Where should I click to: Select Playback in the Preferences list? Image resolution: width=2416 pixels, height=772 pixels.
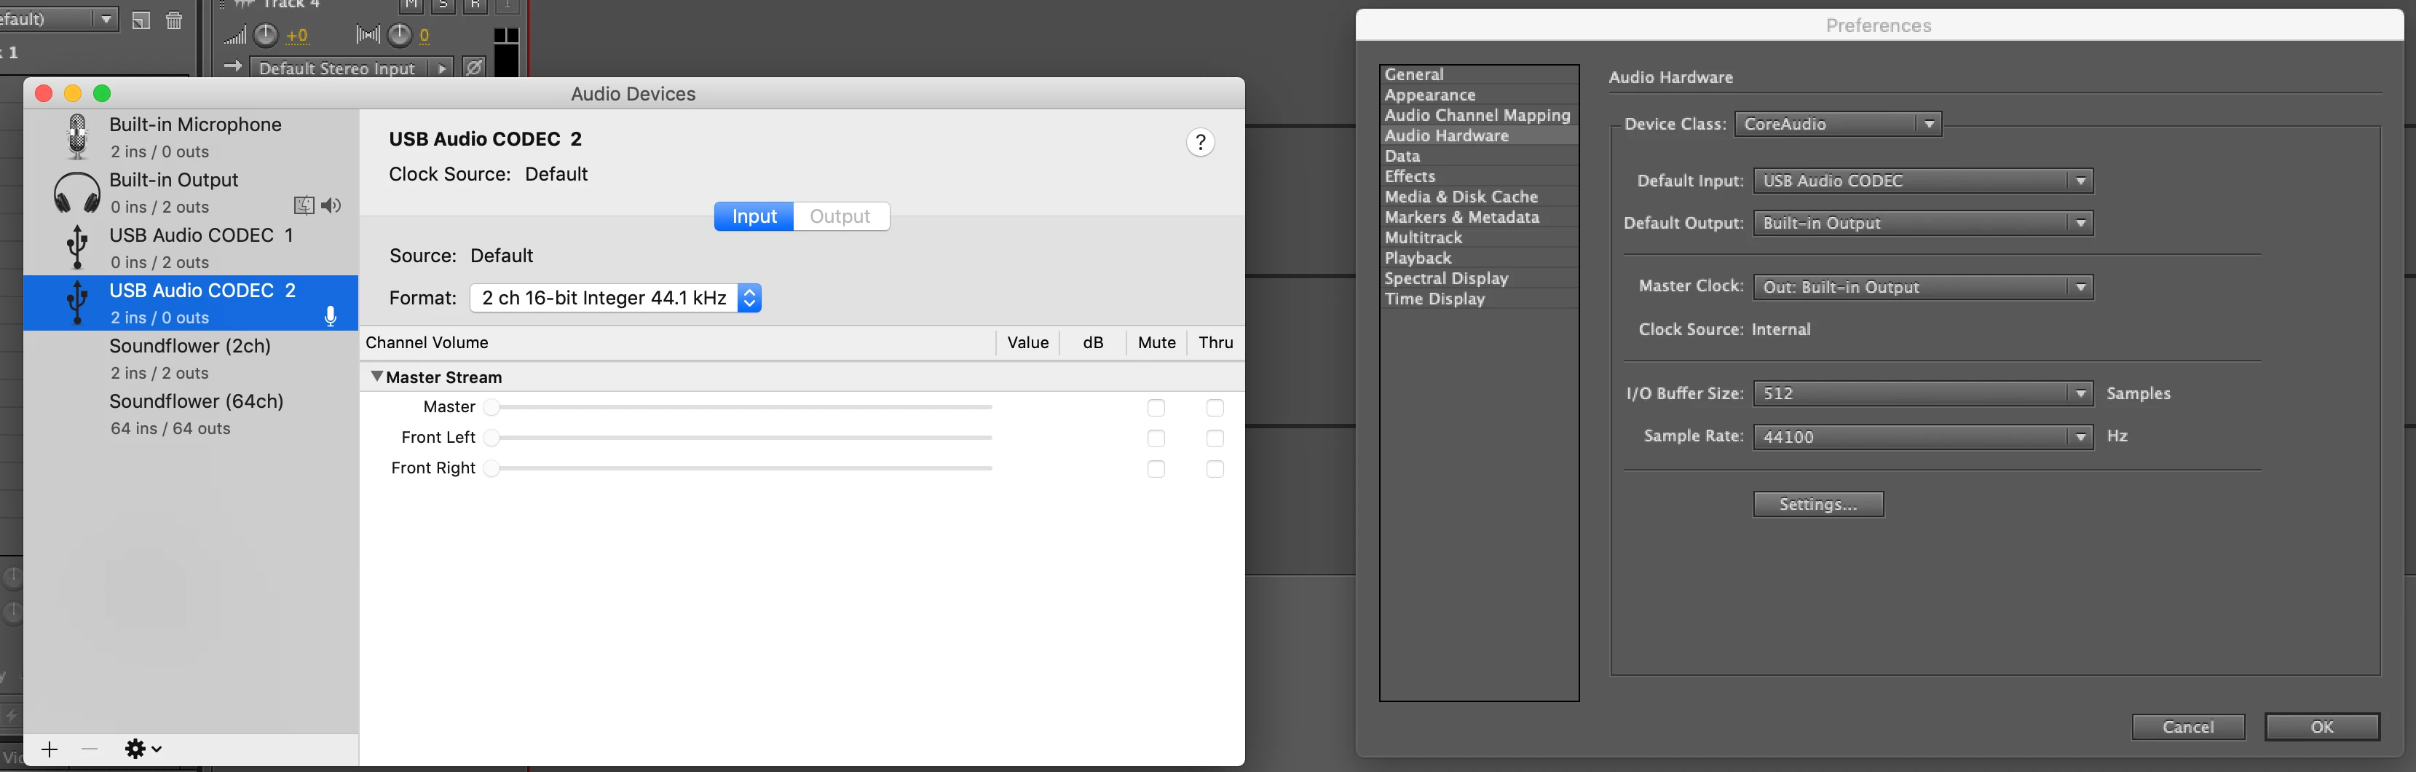[1479, 259]
